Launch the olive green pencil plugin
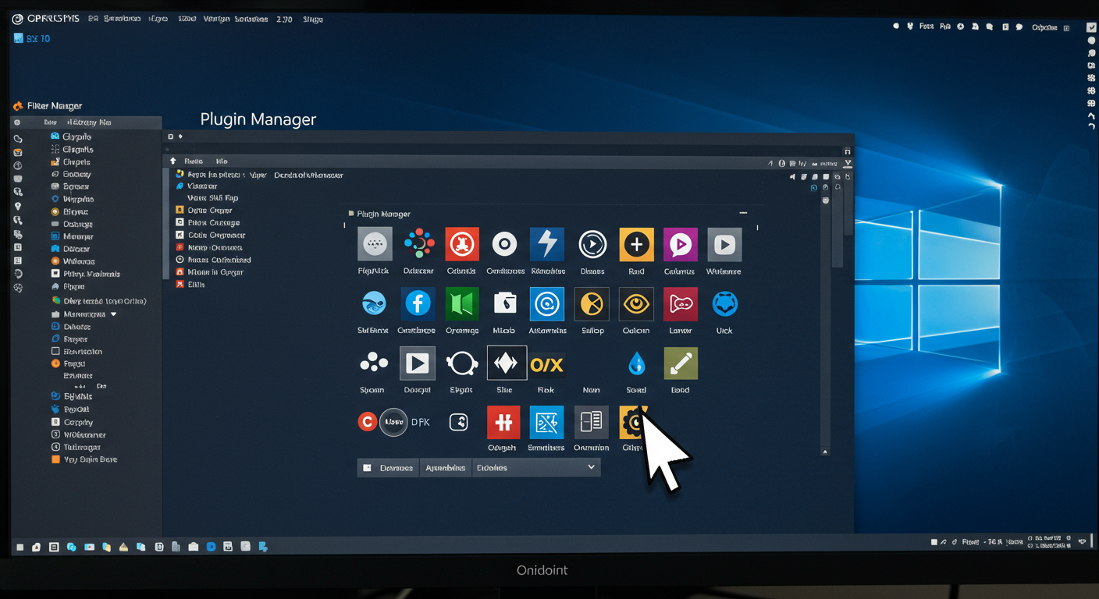 coord(680,363)
